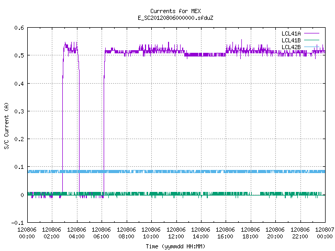Select the filename text E_SC20120806000000.sfduZ
Viewport: 335px width, 251px height.
click(175, 18)
